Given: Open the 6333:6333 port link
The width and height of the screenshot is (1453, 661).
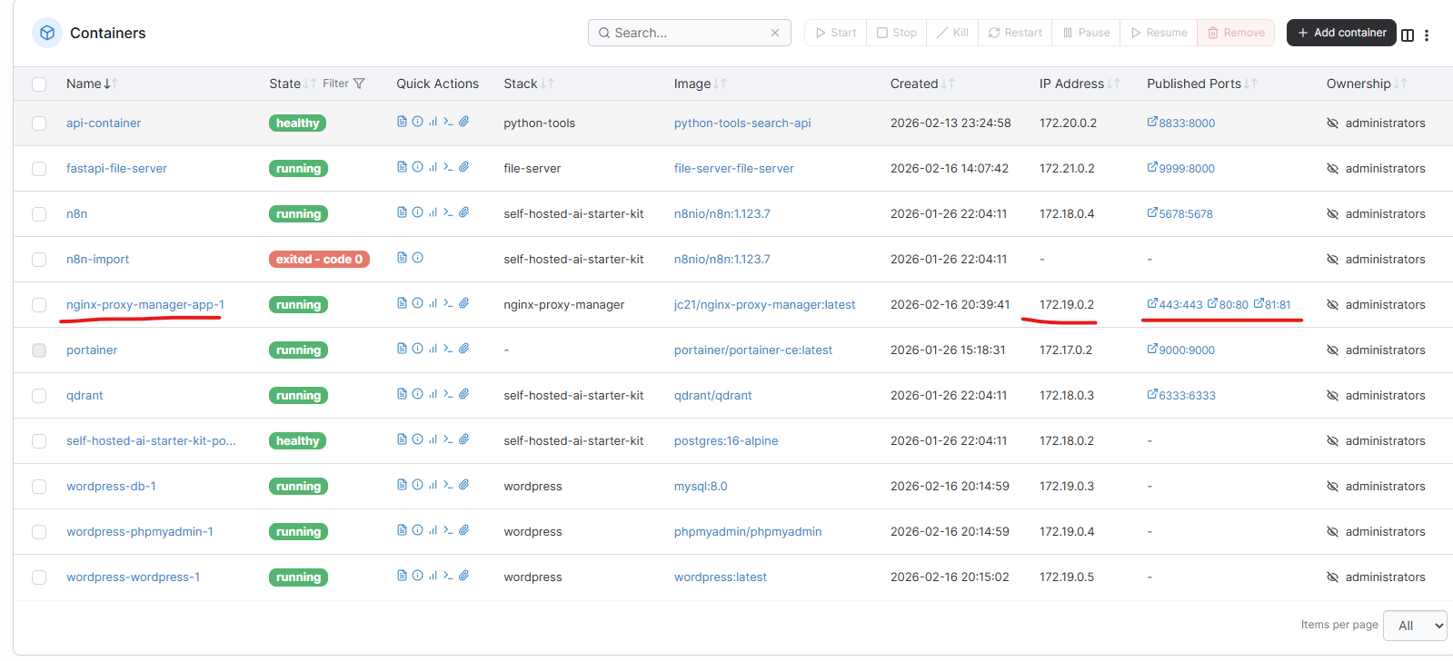Looking at the screenshot, I should click(1181, 396).
